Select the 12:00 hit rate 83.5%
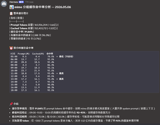Viewport: 160px width, 125px height. [51, 76]
